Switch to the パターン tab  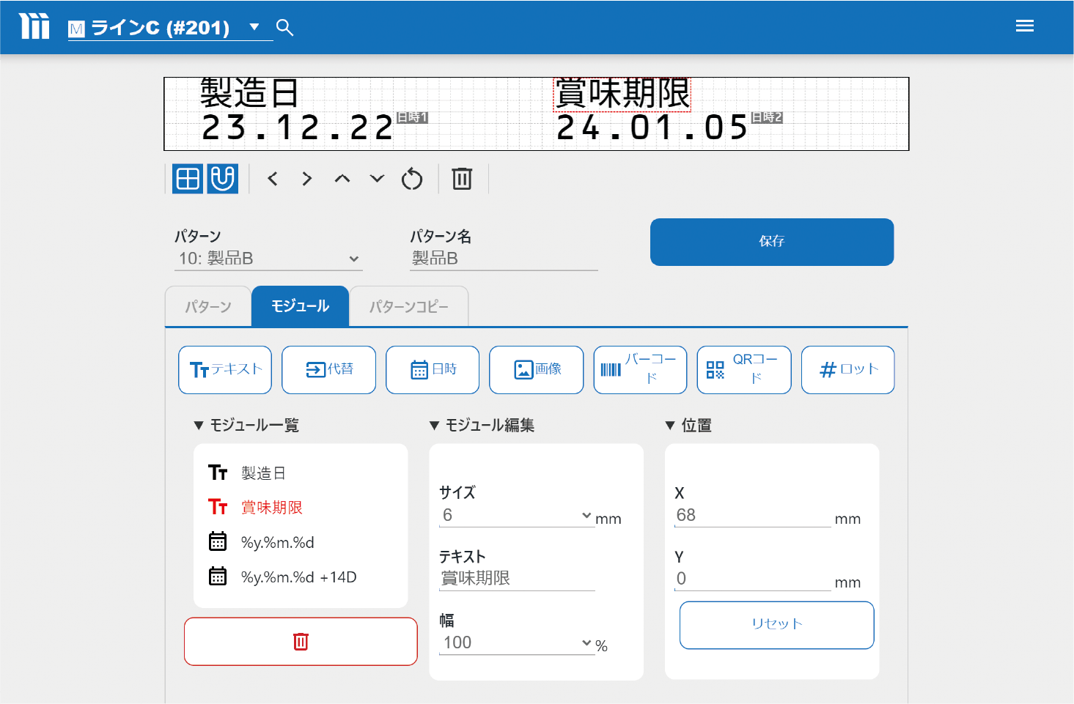(208, 307)
